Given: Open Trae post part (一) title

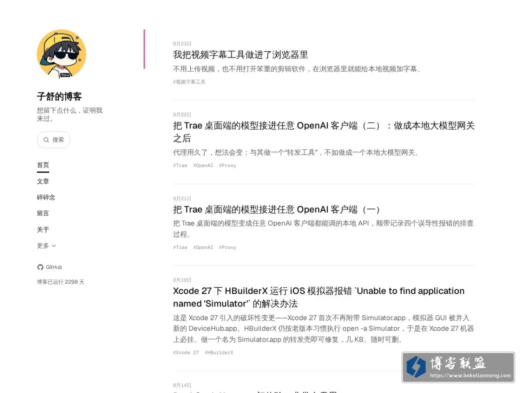Looking at the screenshot, I should (277, 209).
